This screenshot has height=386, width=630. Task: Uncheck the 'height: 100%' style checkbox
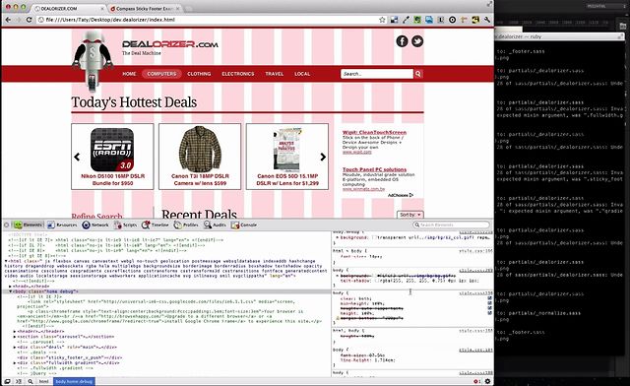(x=490, y=313)
